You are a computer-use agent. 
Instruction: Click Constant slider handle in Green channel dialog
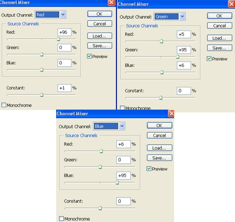pos(161,98)
